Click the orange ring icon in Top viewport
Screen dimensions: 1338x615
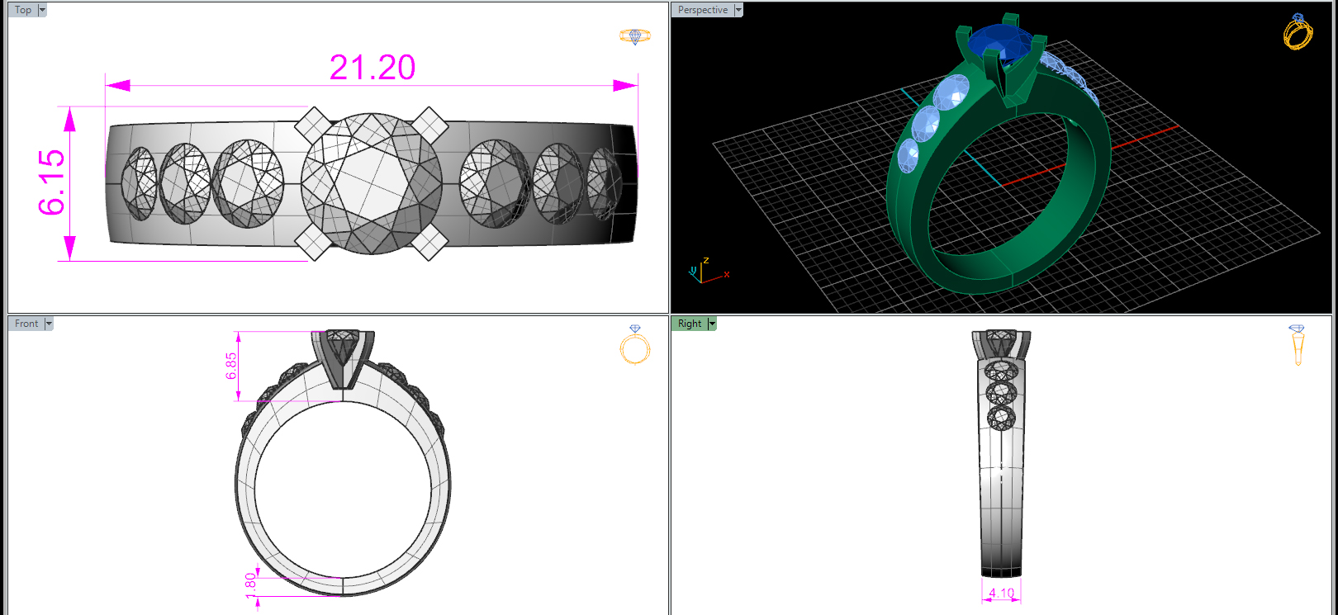coord(634,36)
